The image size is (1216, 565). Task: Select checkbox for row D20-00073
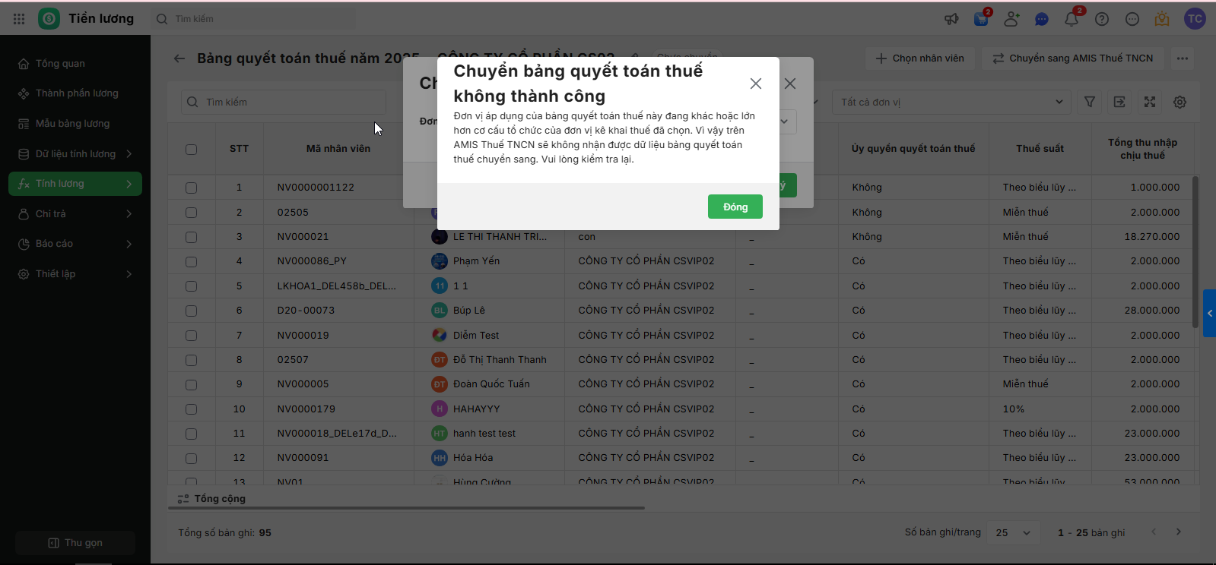tap(191, 311)
